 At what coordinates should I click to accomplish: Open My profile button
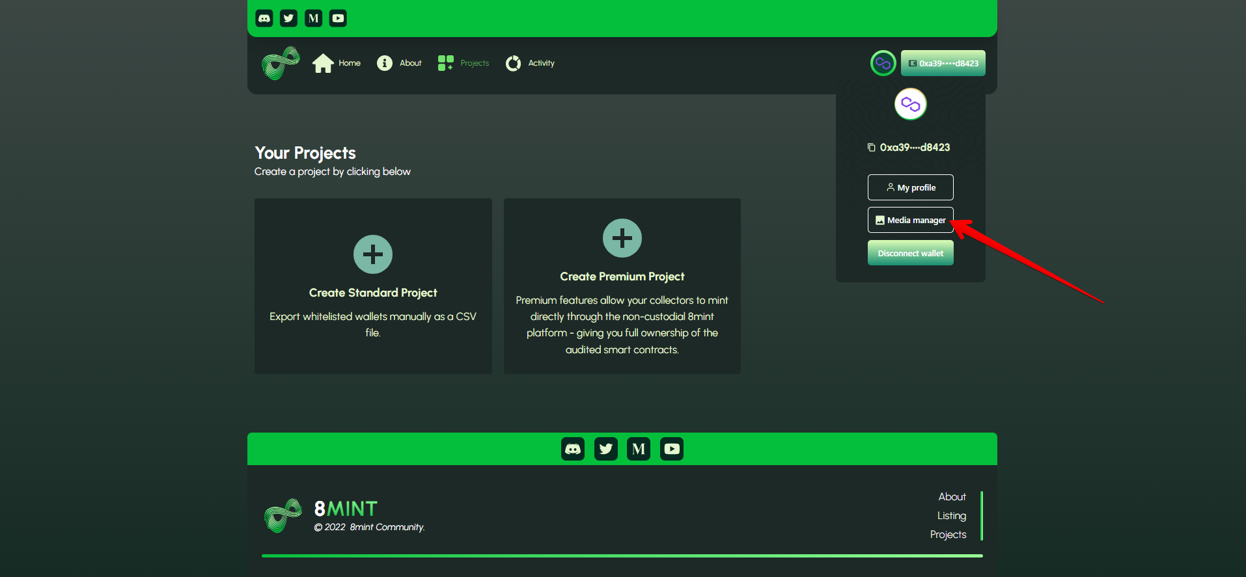tap(911, 187)
